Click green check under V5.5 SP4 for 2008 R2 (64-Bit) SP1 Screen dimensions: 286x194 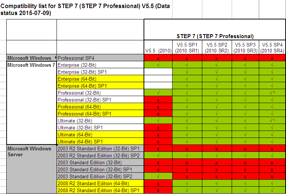[272, 190]
